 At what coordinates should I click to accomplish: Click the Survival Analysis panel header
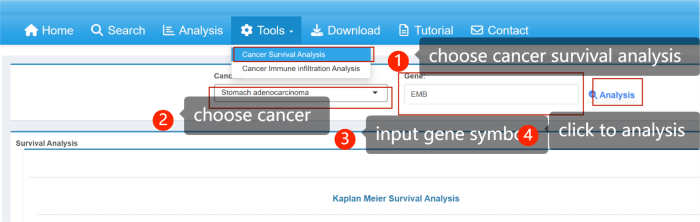(x=47, y=143)
